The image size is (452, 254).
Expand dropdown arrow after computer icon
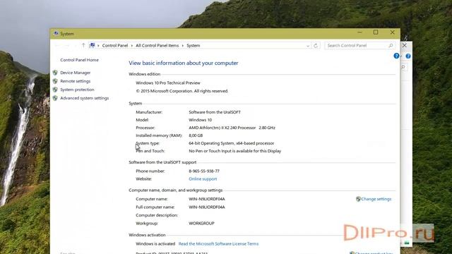click(x=98, y=46)
